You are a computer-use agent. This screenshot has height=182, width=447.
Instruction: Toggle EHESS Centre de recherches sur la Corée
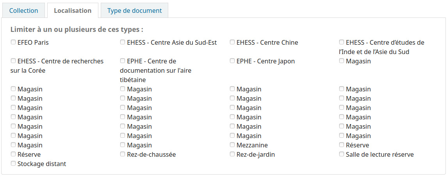click(13, 61)
